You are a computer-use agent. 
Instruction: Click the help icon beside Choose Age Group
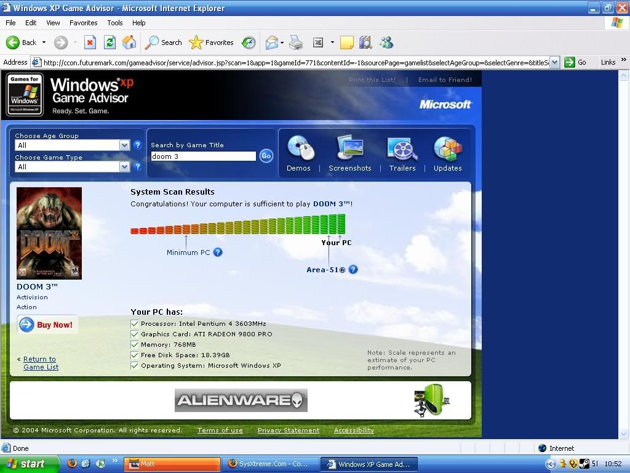coord(137,145)
